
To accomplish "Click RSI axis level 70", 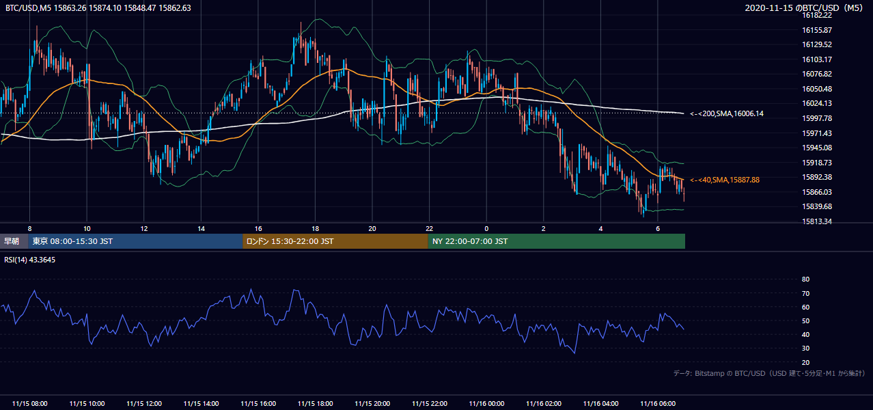I will tap(805, 293).
